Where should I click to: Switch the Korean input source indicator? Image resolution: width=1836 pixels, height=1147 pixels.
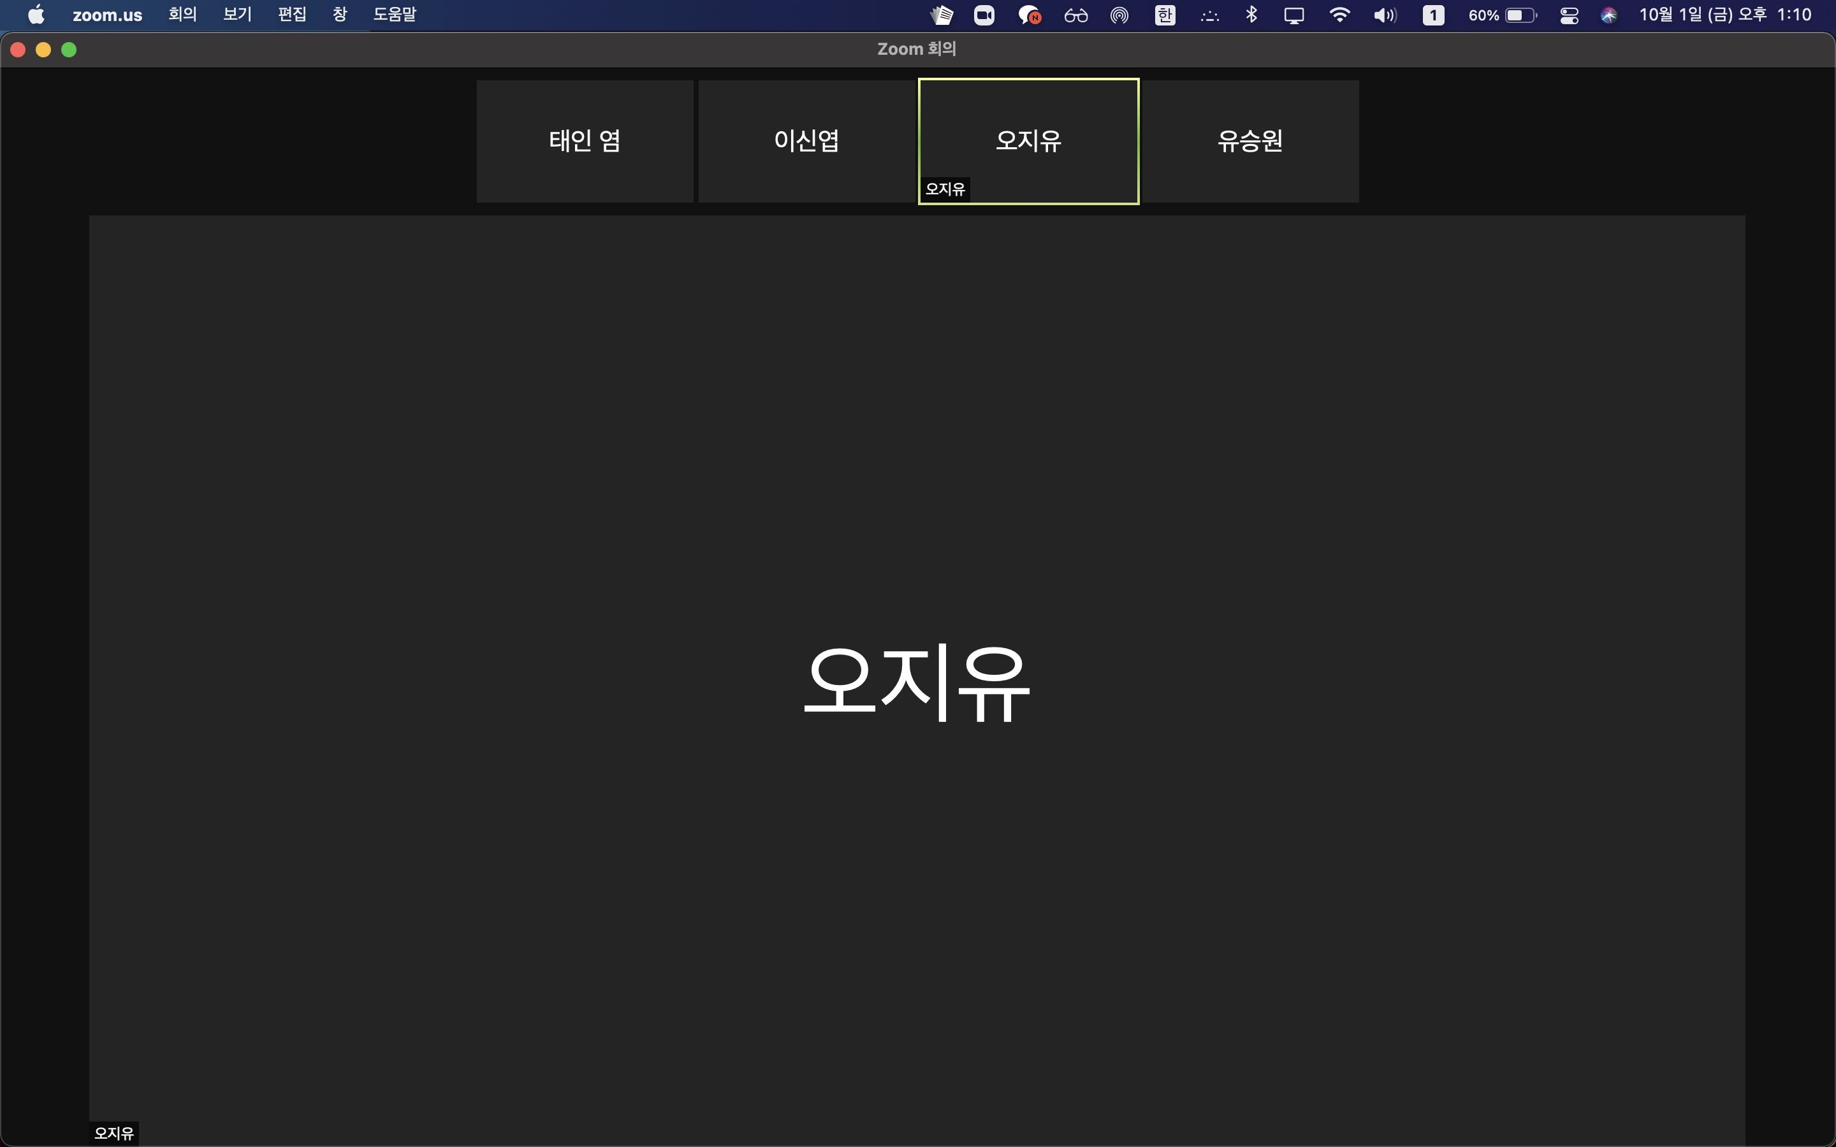tap(1165, 15)
